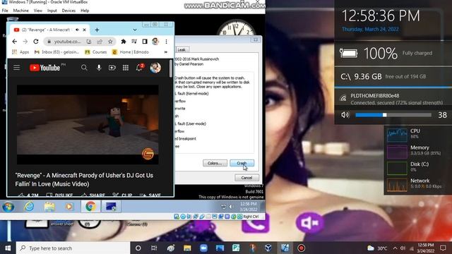
Task: Open the Apps bookmark
Action: tap(20, 52)
